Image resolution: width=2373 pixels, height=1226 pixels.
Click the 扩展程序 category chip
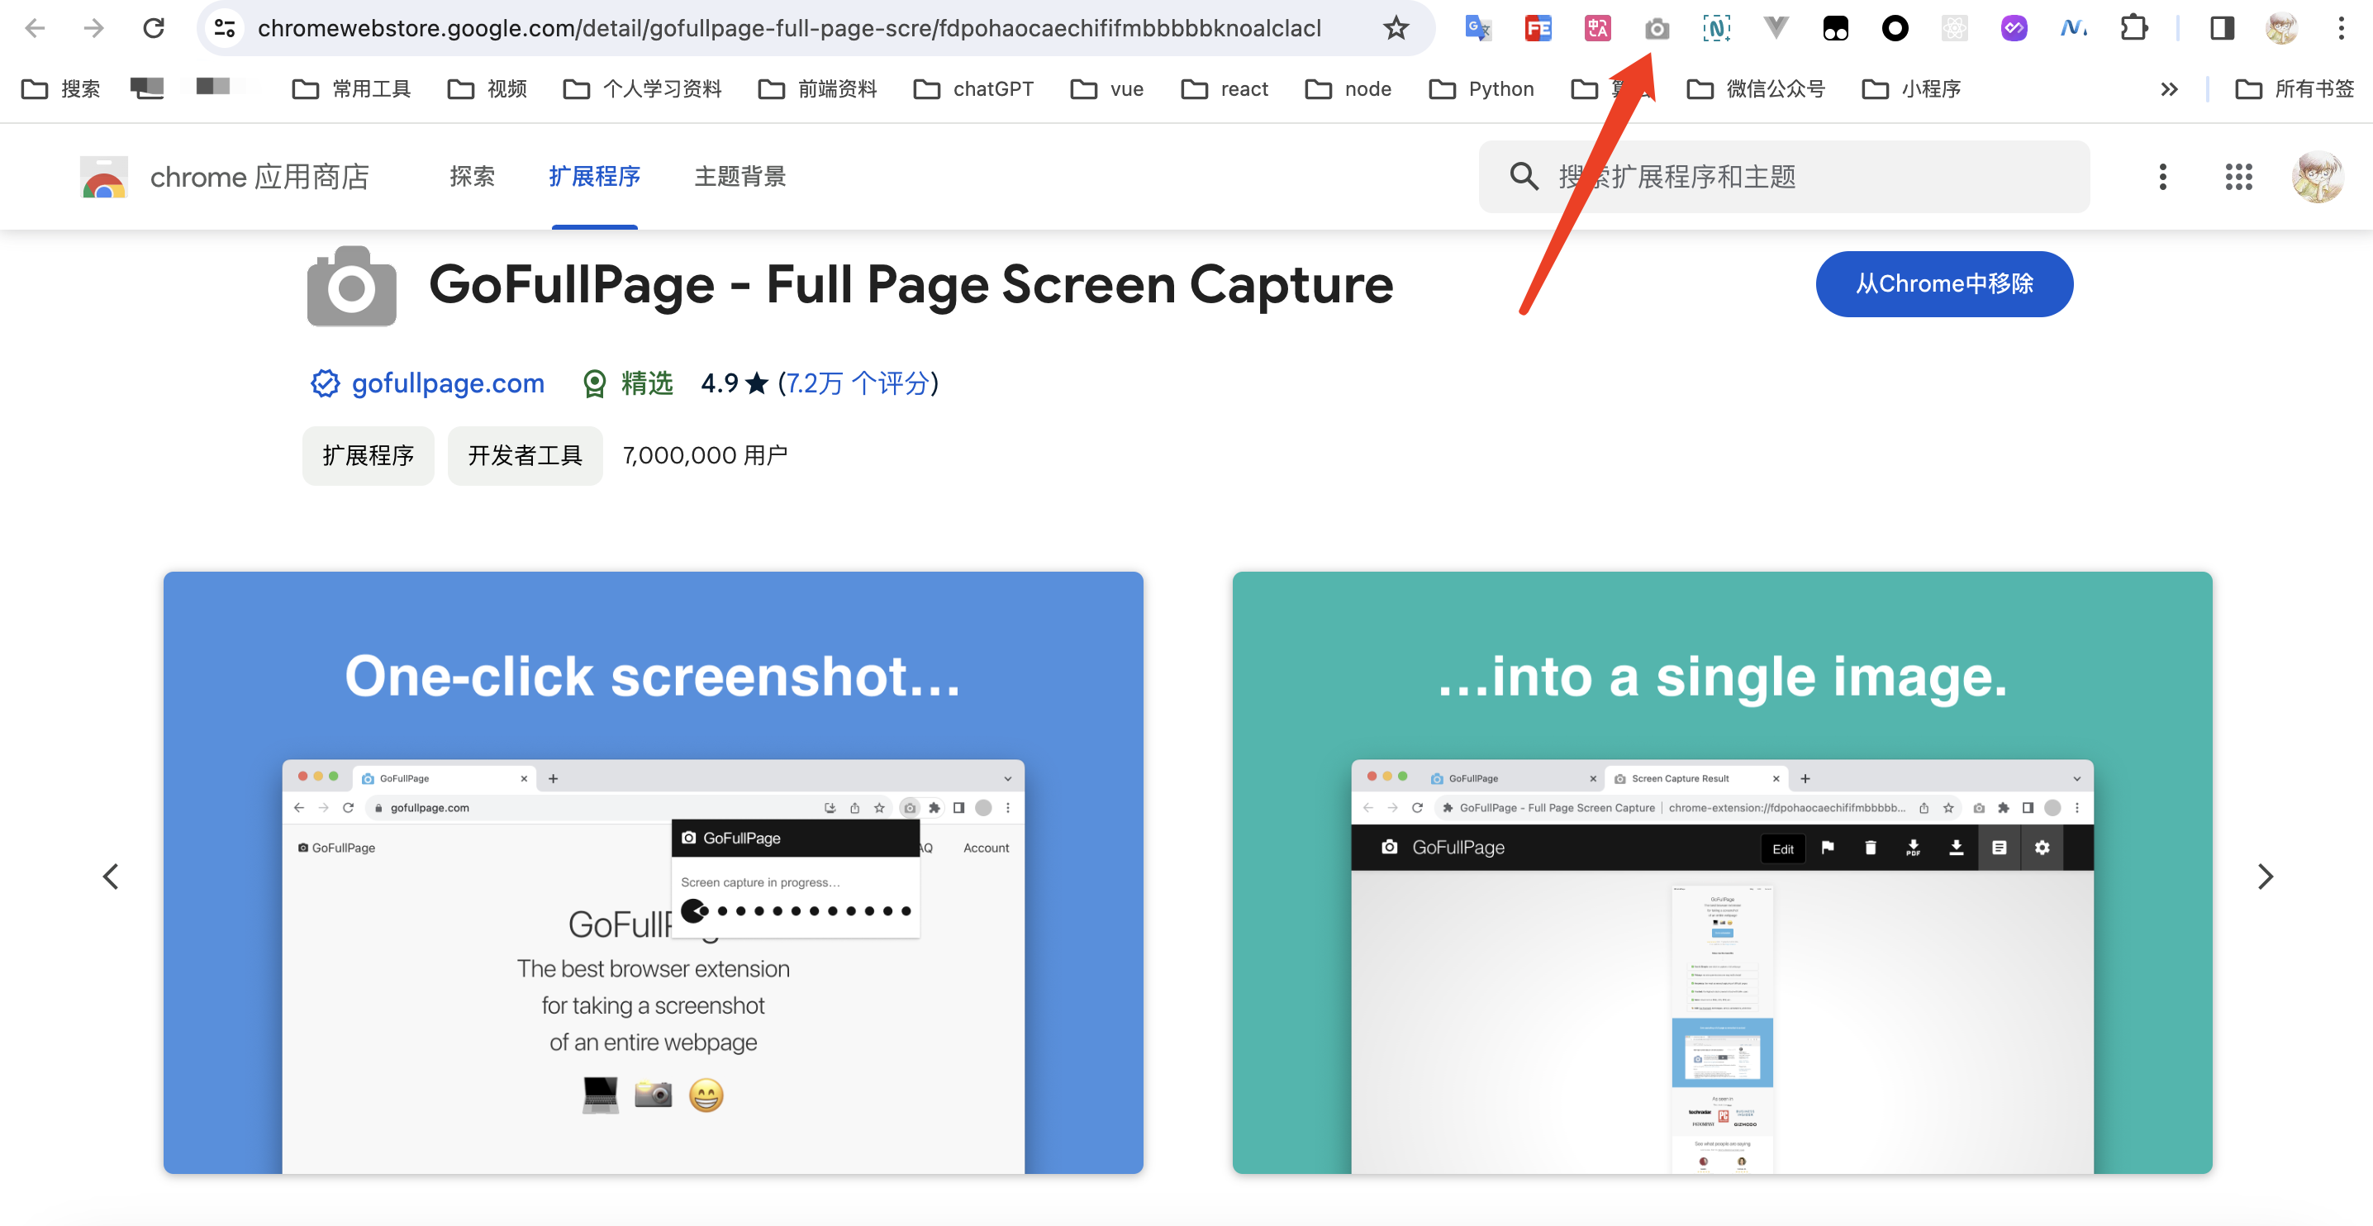[368, 455]
